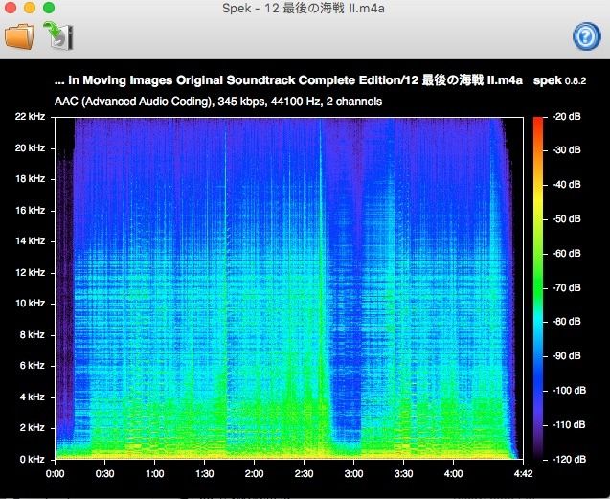The image size is (610, 499).
Task: Click the 1:00 time label
Action: (154, 474)
